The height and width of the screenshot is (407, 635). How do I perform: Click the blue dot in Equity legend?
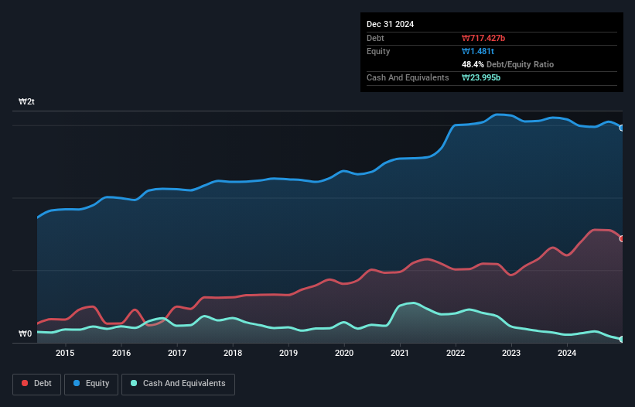[77, 383]
